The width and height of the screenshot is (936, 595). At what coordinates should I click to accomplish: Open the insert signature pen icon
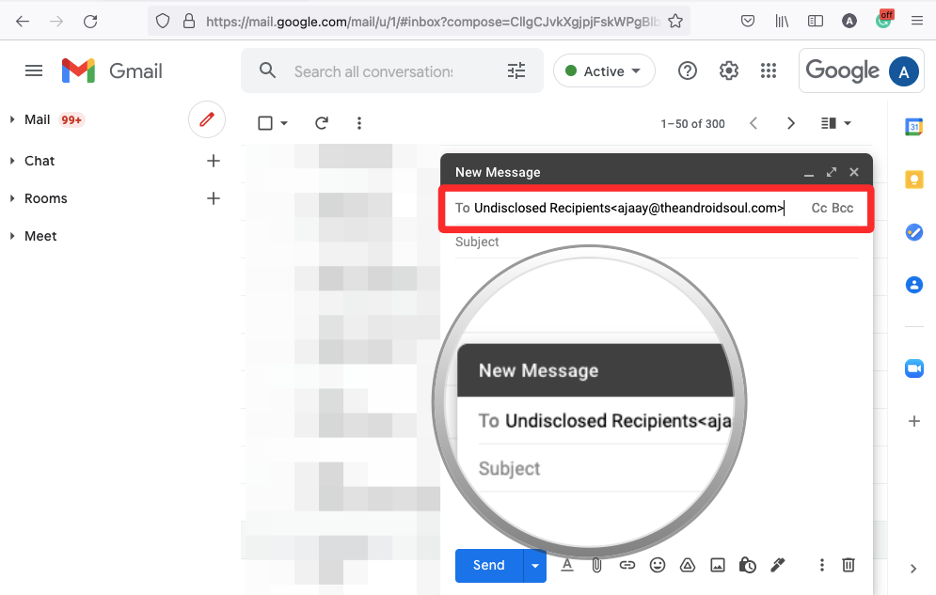pyautogui.click(x=778, y=565)
